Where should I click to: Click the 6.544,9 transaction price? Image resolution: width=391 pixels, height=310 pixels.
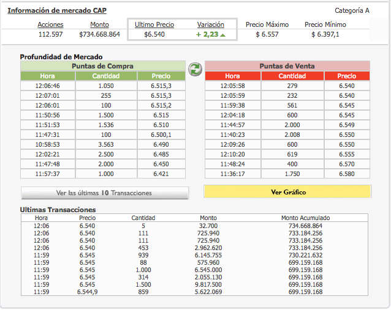click(87, 292)
